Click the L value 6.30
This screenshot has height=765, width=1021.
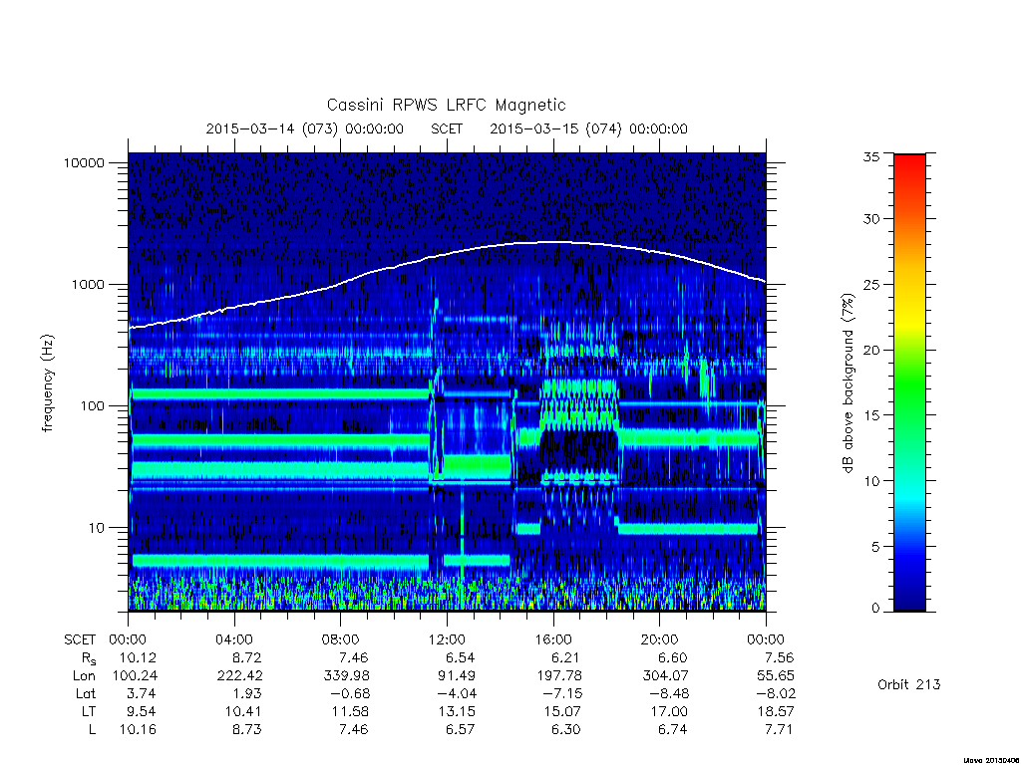[x=566, y=730]
